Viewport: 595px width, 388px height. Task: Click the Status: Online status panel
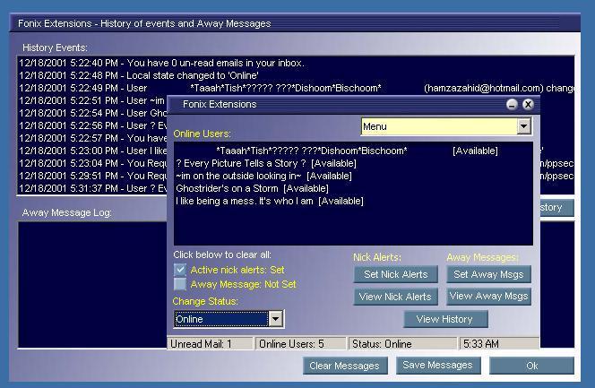(x=402, y=343)
